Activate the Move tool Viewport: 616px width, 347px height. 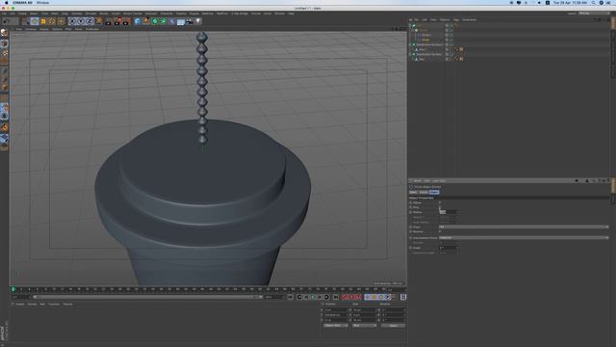click(35, 21)
